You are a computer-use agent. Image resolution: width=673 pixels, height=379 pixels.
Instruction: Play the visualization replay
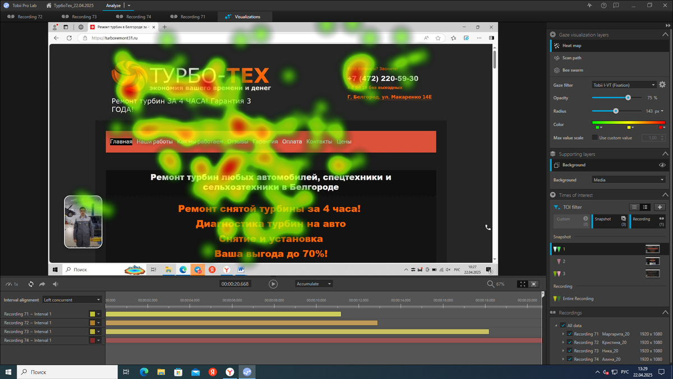coord(273,284)
